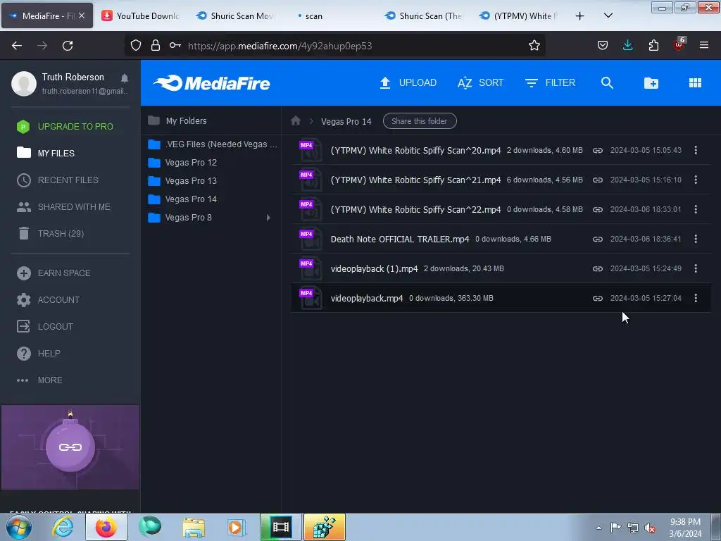Bookmark this page with the star icon
Image resolution: width=721 pixels, height=541 pixels.
point(534,46)
